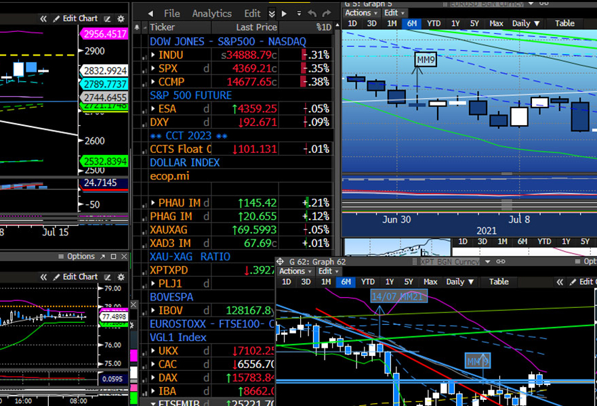Open the small toolbar options dropdown before Undo
Screen dimensions: 597x406
point(299,14)
